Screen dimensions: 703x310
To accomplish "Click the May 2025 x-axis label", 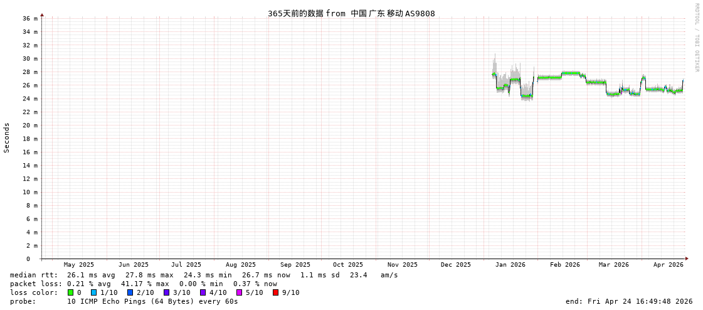I will (x=78, y=265).
